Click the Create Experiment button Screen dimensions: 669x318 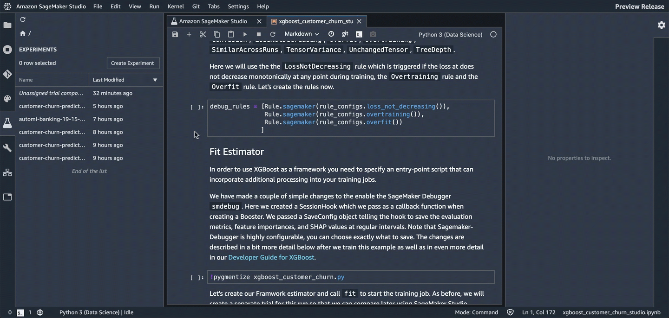coord(132,63)
